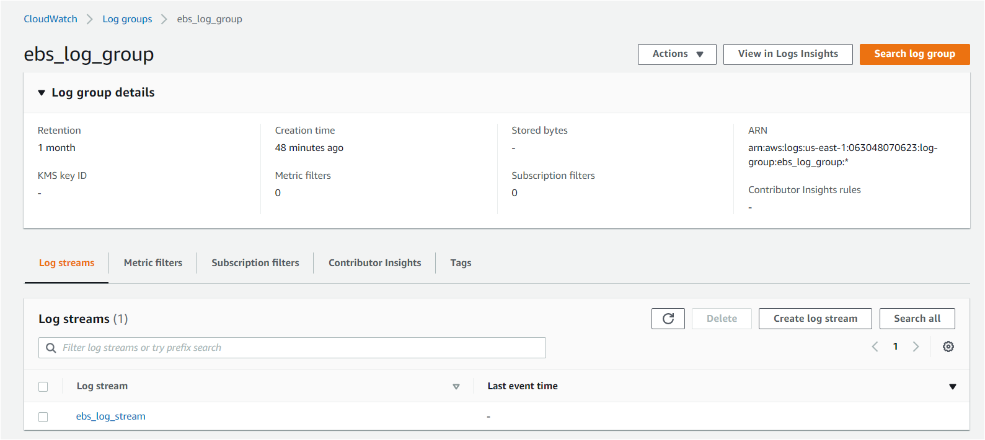
Task: Click the ebs_log_group breadcrumb text
Action: pyautogui.click(x=210, y=19)
